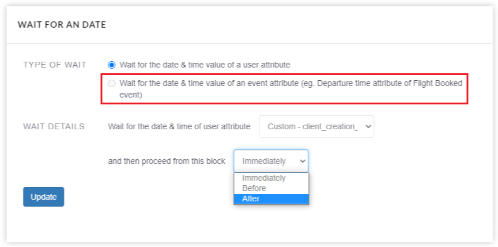Choose Immediately from the open option list
Screen dimensions: 498x247
[x=271, y=178]
